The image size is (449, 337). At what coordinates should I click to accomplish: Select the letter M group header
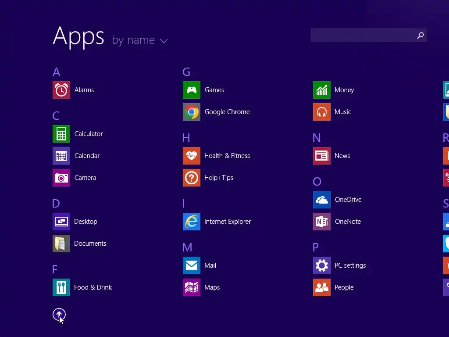click(187, 247)
